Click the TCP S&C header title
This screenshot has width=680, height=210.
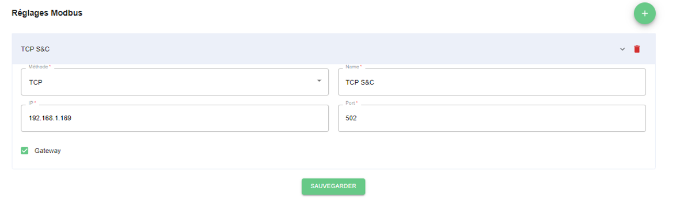[x=35, y=49]
